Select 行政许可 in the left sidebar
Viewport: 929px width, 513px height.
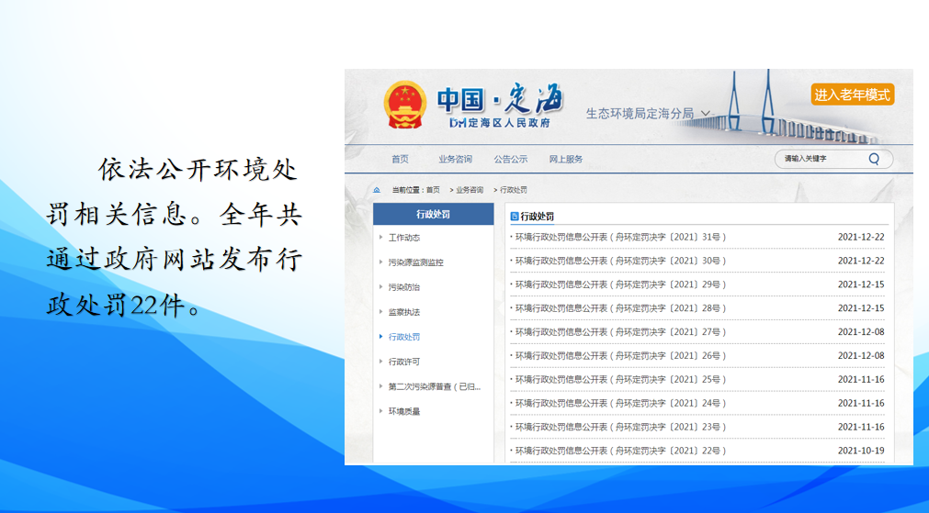[404, 362]
